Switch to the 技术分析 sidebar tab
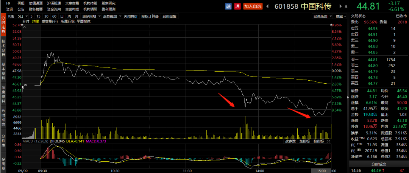This screenshot has height=173, width=409. (x=3, y=48)
